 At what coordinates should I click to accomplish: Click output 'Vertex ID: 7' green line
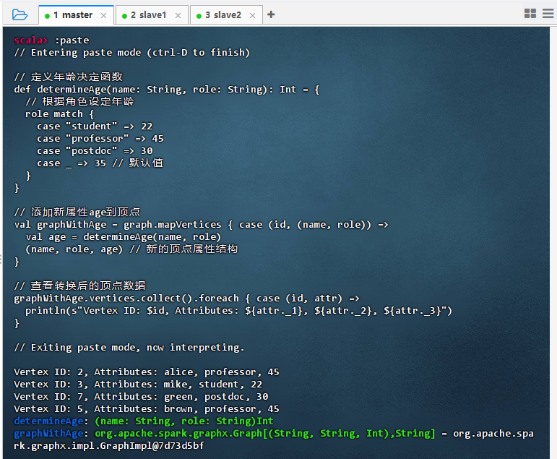click(x=141, y=397)
